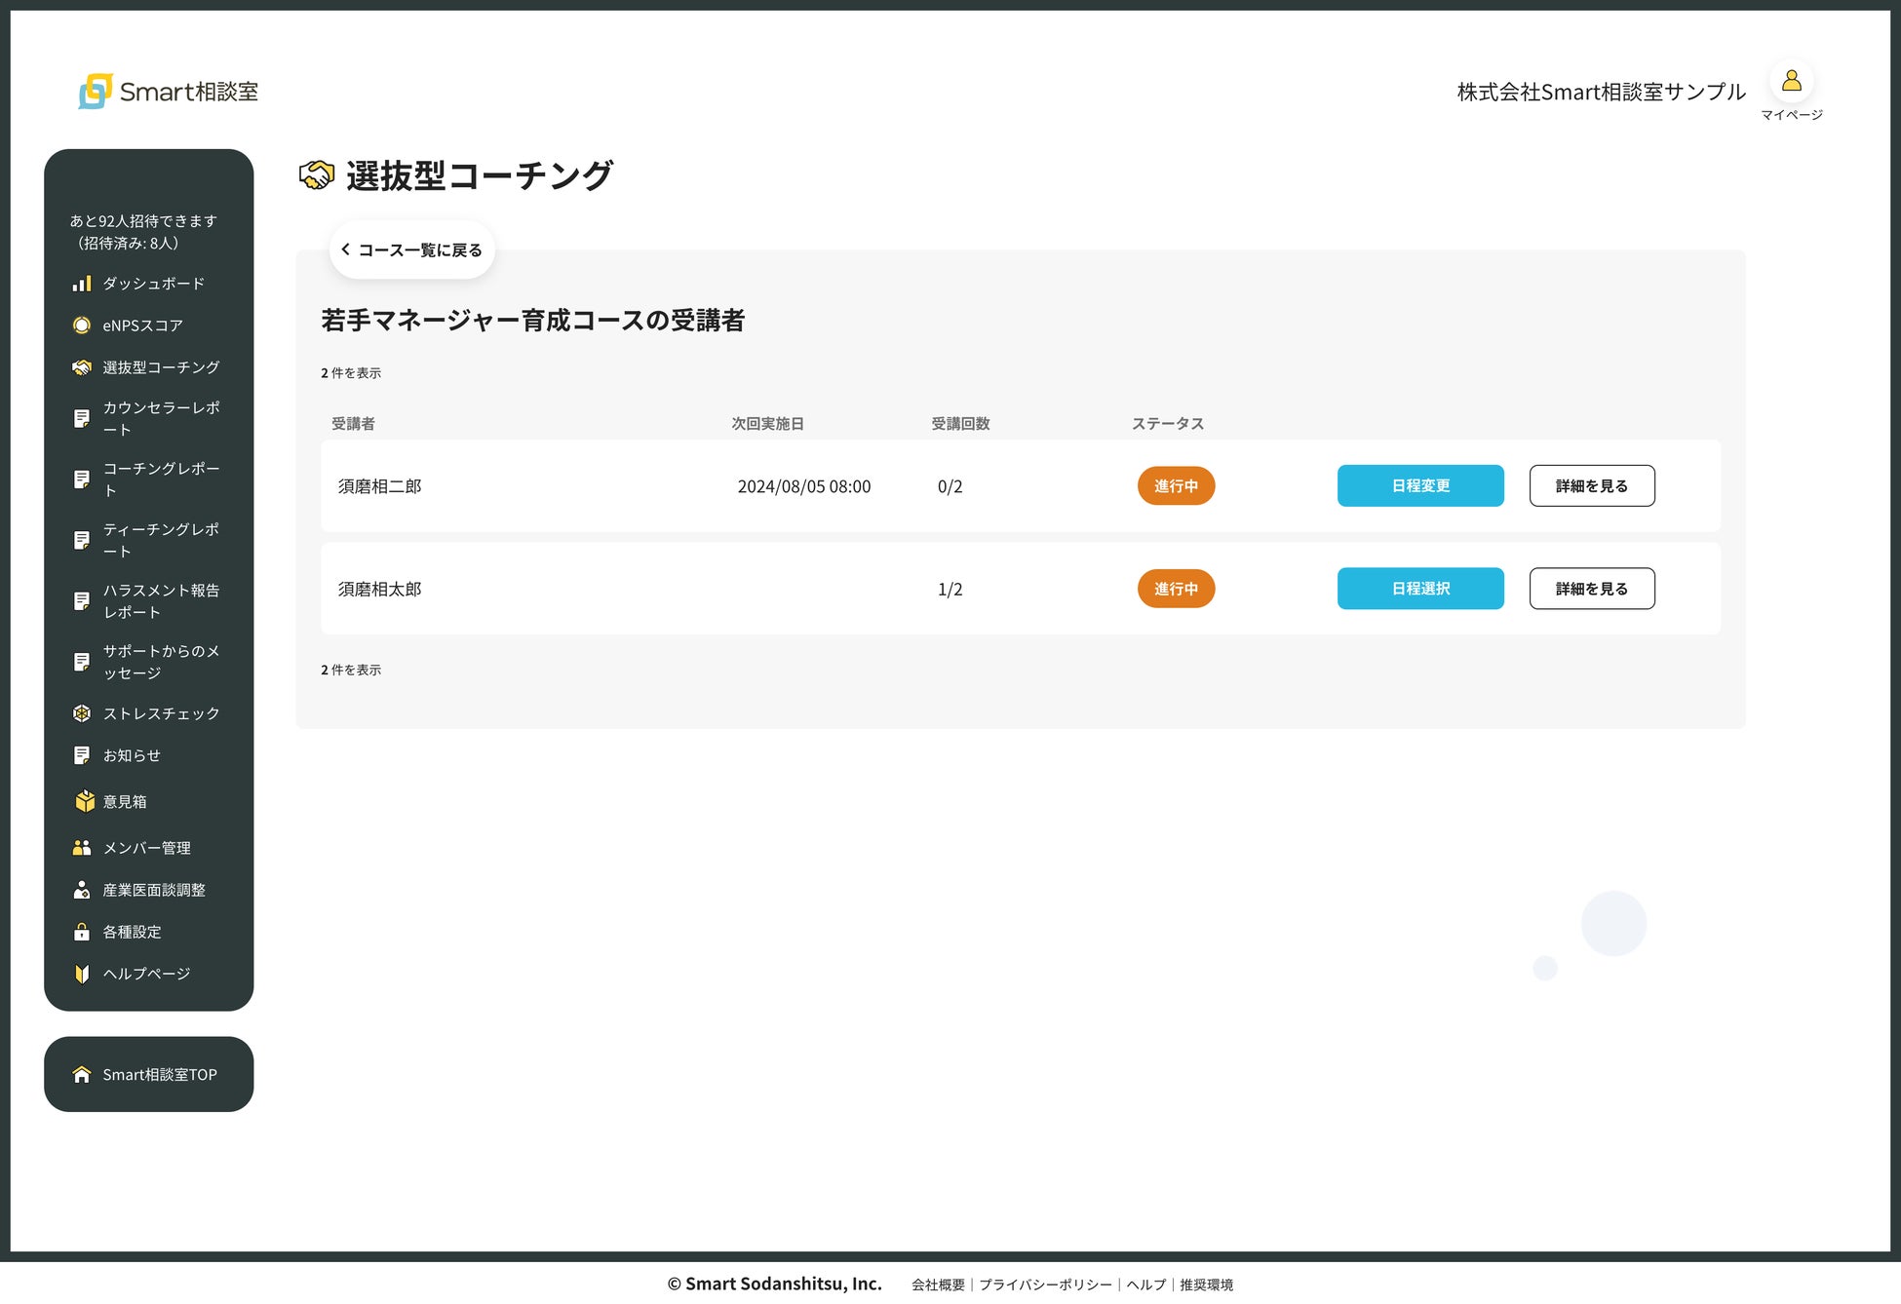Click the Smart相談室TOP home icon
1901x1304 pixels.
pos(82,1074)
